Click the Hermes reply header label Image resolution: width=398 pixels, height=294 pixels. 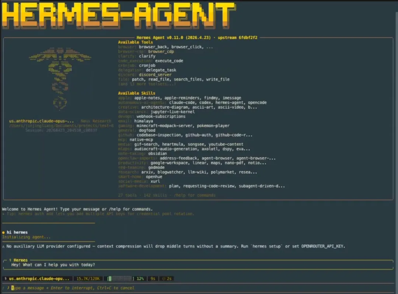21,260
